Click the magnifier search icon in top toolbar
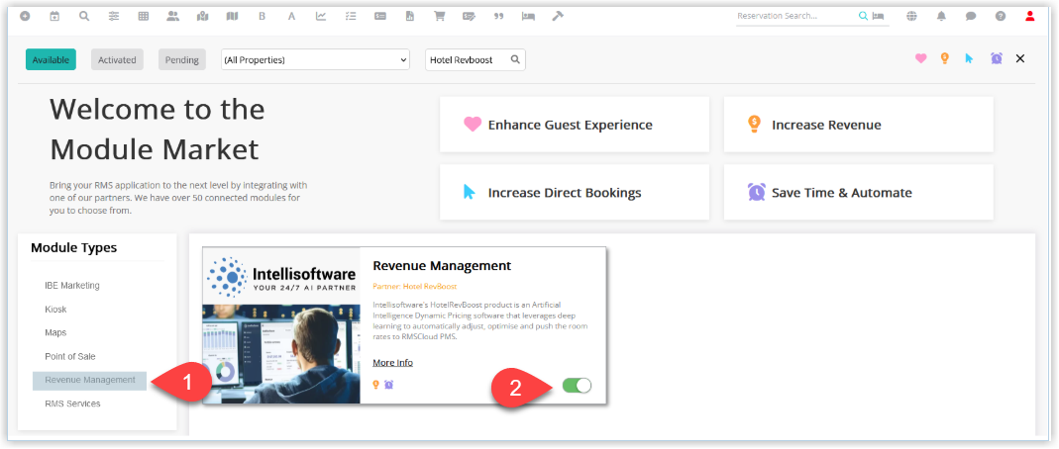Image resolution: width=1059 pixels, height=449 pixels. (x=84, y=16)
